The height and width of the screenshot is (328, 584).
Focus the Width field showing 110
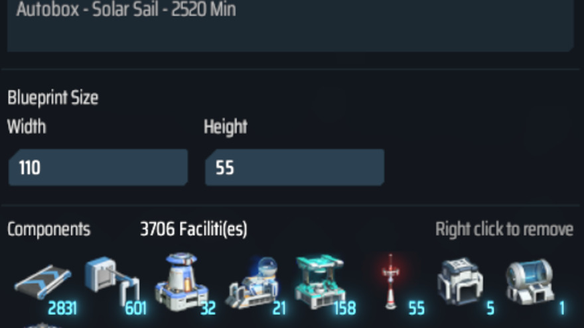pos(98,168)
